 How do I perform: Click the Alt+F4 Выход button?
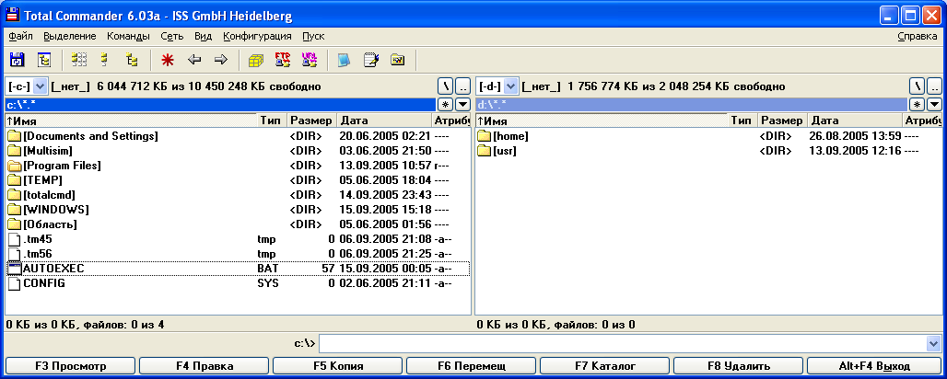[x=874, y=366]
